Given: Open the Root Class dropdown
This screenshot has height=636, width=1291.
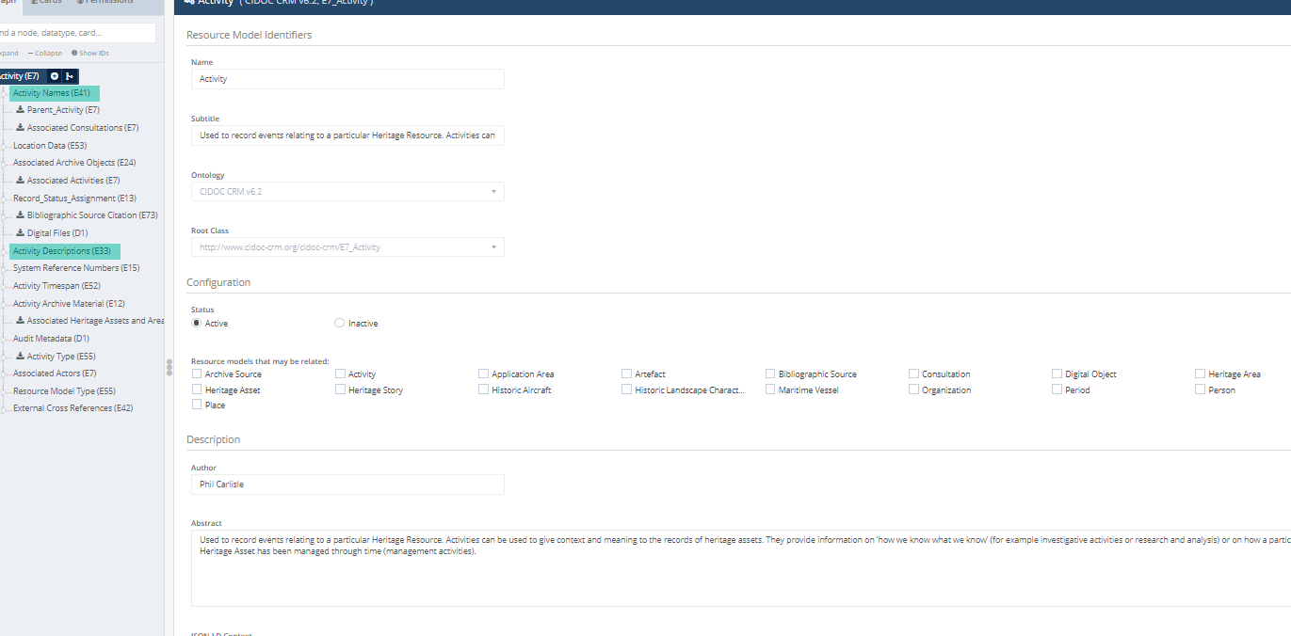Looking at the screenshot, I should click(347, 246).
